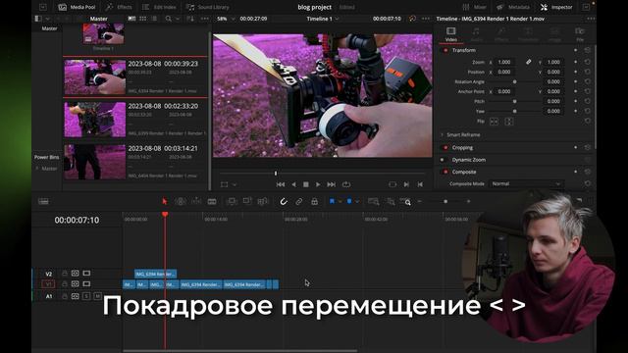Screen dimensions: 628x353
Task: Switch Inspector to Audio tab
Action: 476,34
